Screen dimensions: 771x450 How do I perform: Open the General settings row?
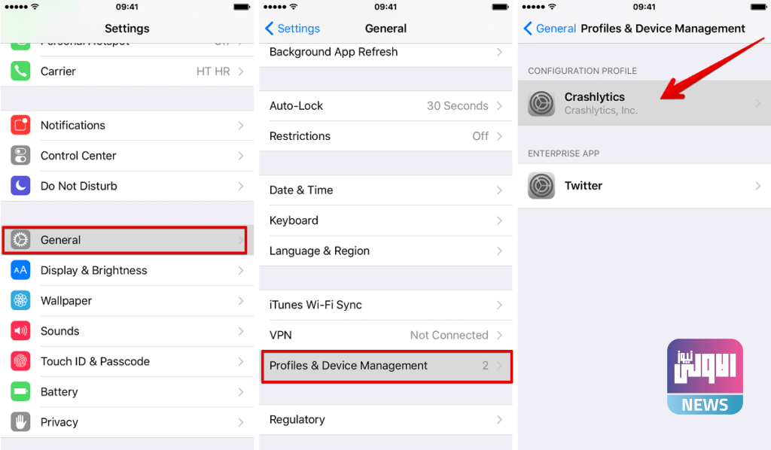point(125,240)
